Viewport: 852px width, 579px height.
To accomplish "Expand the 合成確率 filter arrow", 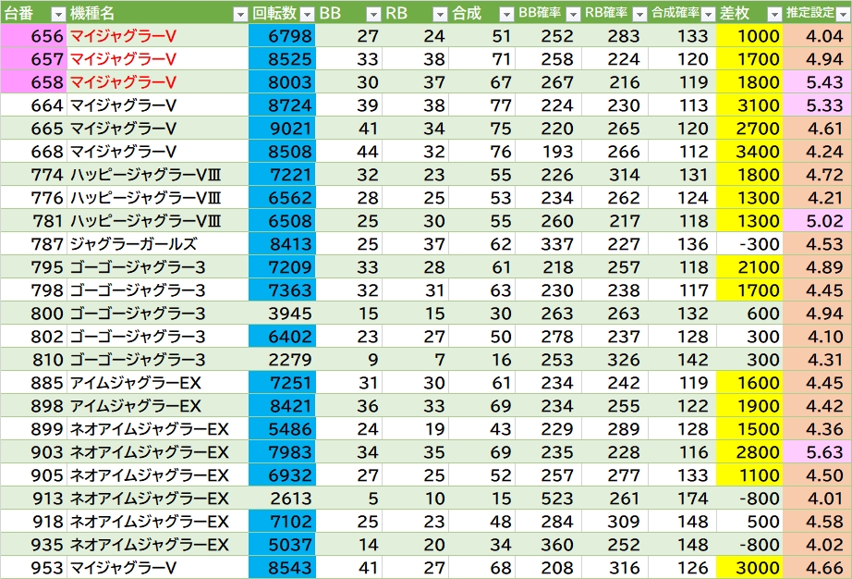I will click(706, 14).
